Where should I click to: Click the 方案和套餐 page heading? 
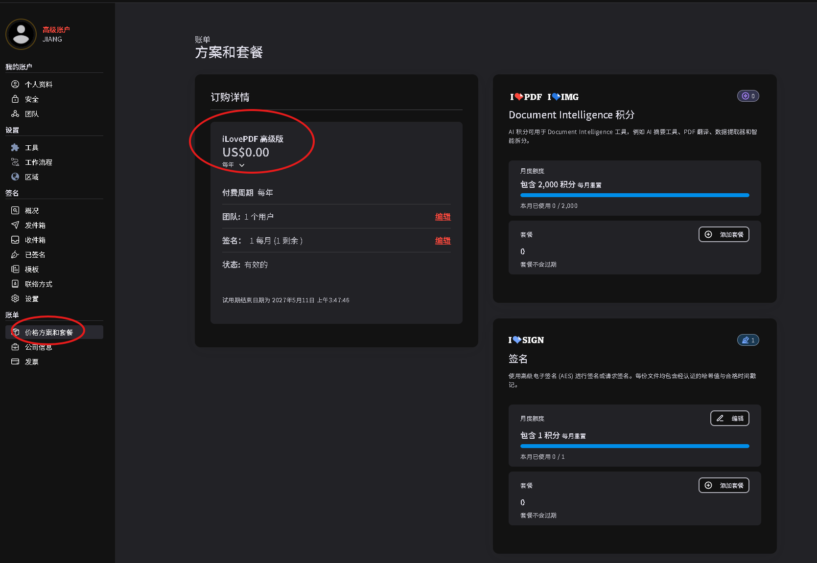[x=229, y=52]
